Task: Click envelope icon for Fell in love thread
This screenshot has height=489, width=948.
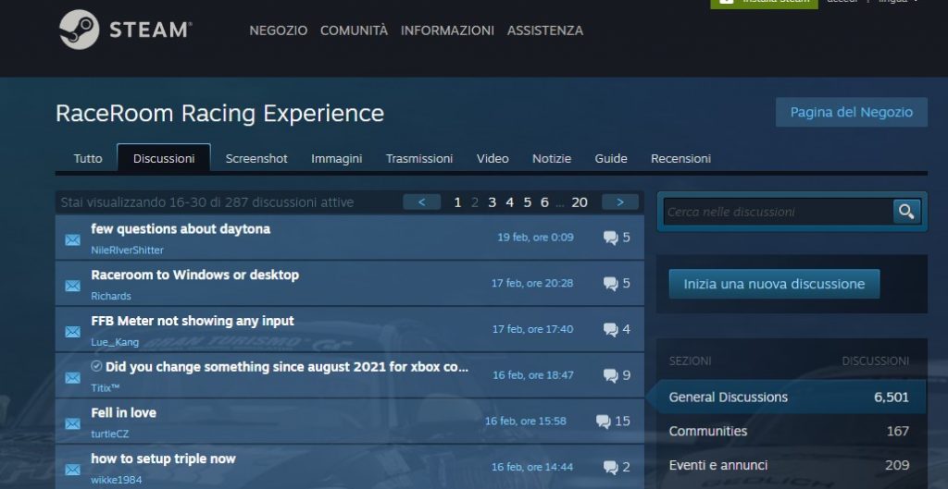Action: point(72,423)
